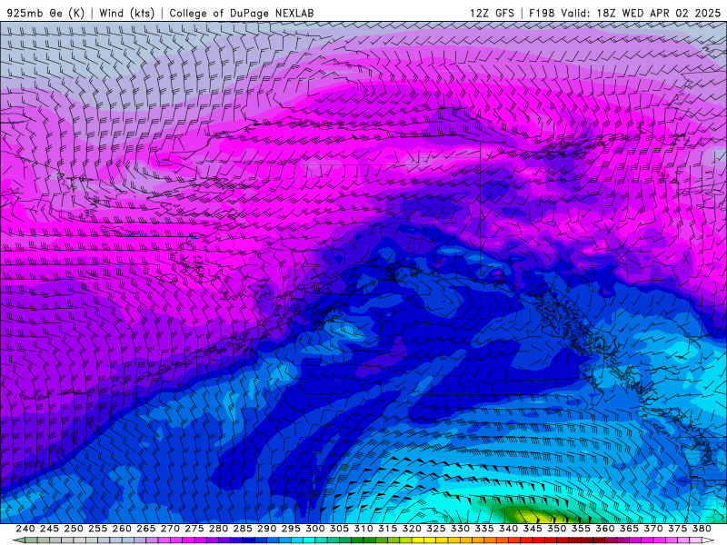The image size is (727, 545).
Task: Click the 330 colorbar value
Action: click(x=460, y=529)
